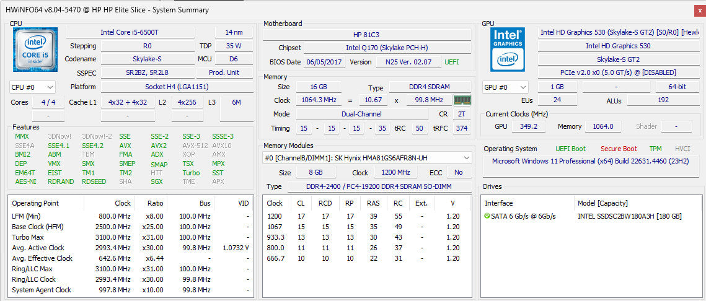The height and width of the screenshot is (301, 706).
Task: Click the Intel Graphics logo
Action: [508, 50]
